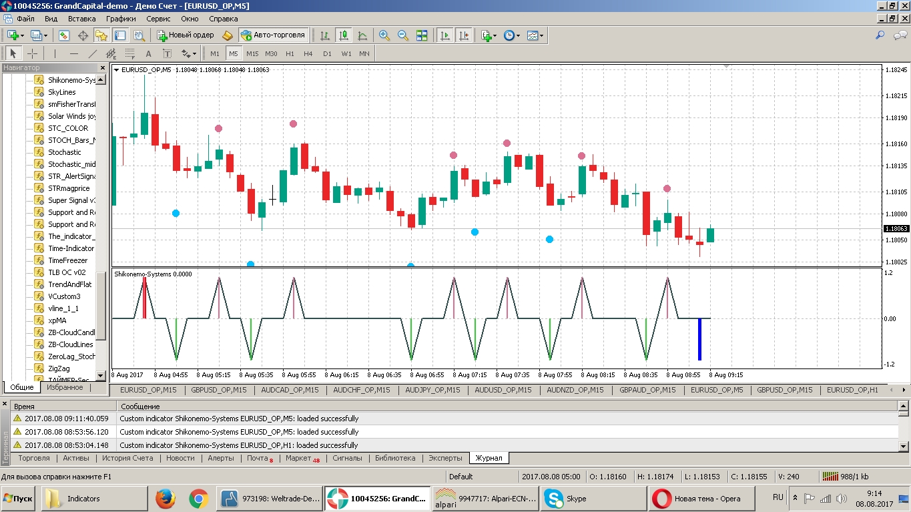Open the GBPUSD_OP,M15 chart tab
The height and width of the screenshot is (512, 911).
(x=219, y=390)
